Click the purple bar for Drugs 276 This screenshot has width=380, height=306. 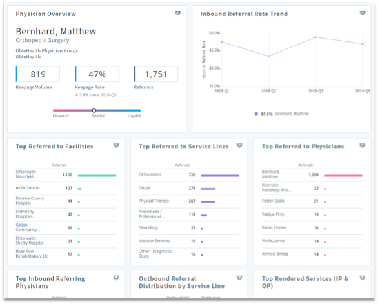tap(208, 189)
